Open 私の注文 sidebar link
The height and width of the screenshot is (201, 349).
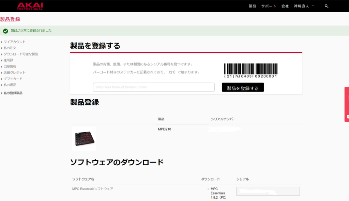pos(10,48)
